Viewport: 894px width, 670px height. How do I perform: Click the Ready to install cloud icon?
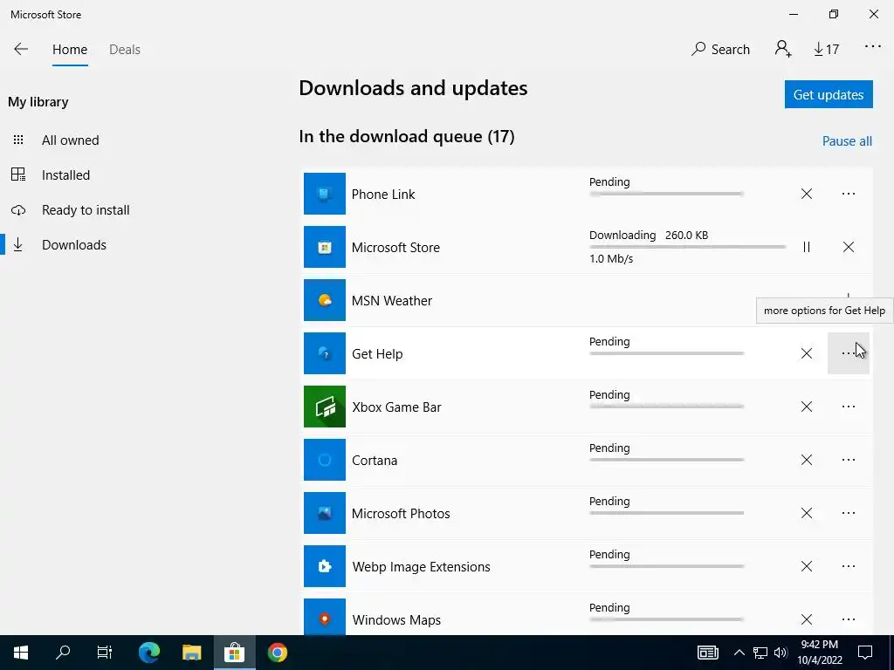[x=18, y=210]
